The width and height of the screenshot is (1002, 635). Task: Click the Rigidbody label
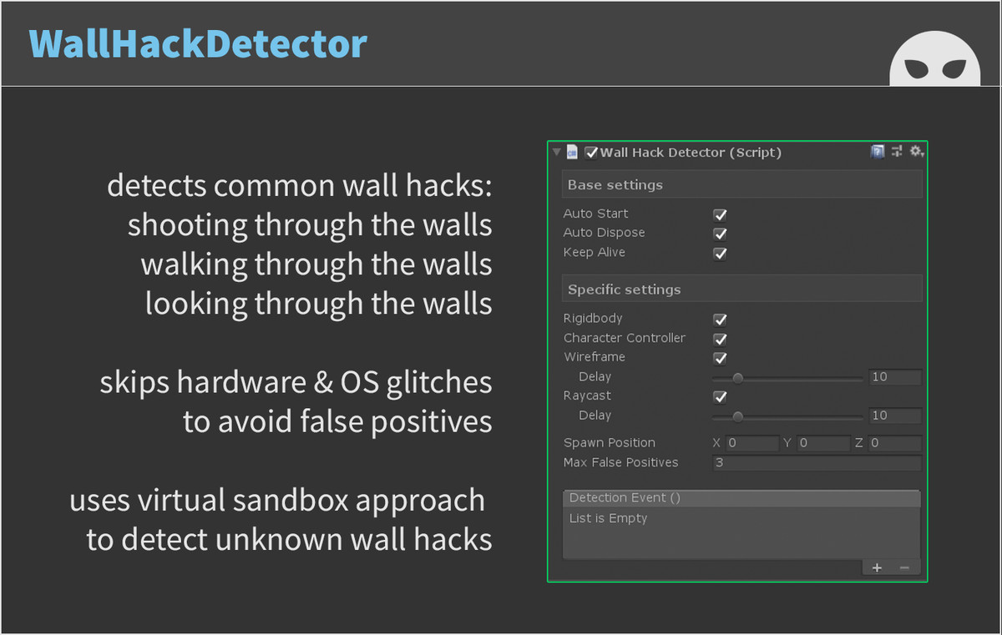point(593,319)
